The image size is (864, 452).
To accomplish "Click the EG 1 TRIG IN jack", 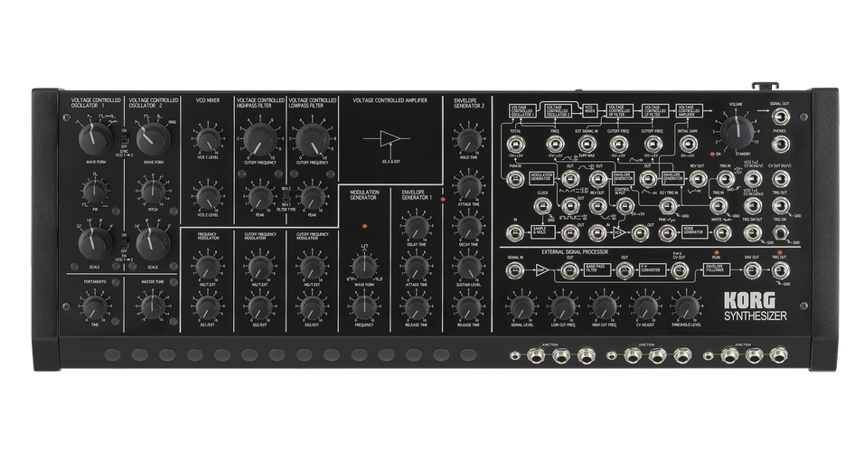I will pos(669,205).
